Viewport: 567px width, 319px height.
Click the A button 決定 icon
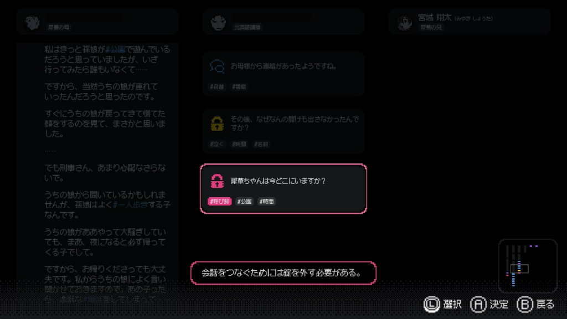tap(478, 304)
